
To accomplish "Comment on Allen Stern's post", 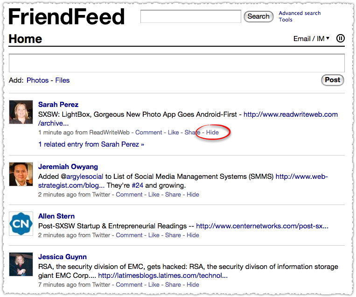I will click(x=129, y=235).
